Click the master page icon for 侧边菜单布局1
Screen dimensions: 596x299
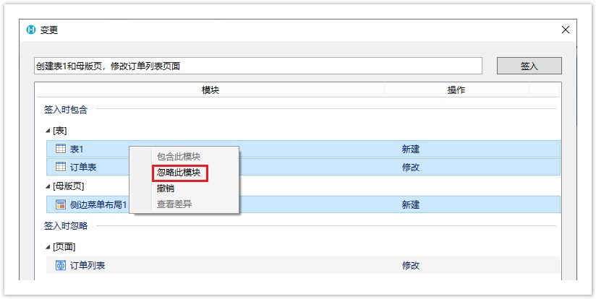click(x=61, y=205)
